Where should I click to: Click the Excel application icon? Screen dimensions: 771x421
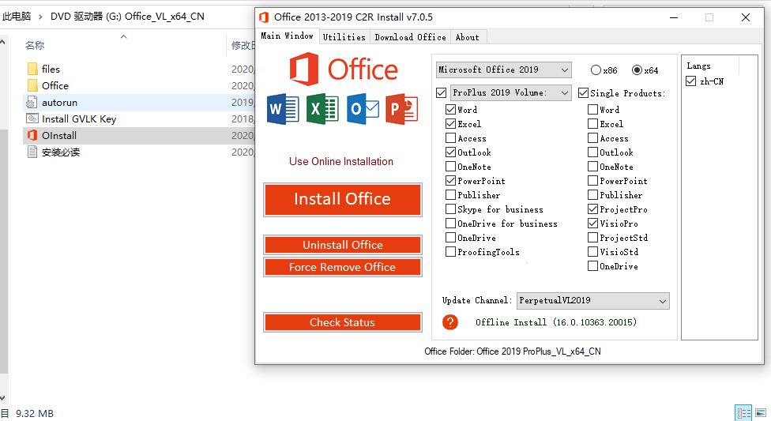coord(322,109)
